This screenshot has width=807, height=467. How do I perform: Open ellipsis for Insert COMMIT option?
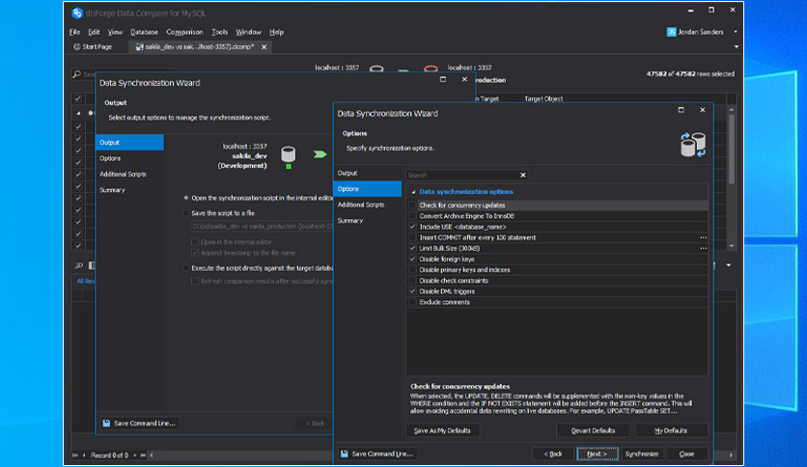coord(703,237)
